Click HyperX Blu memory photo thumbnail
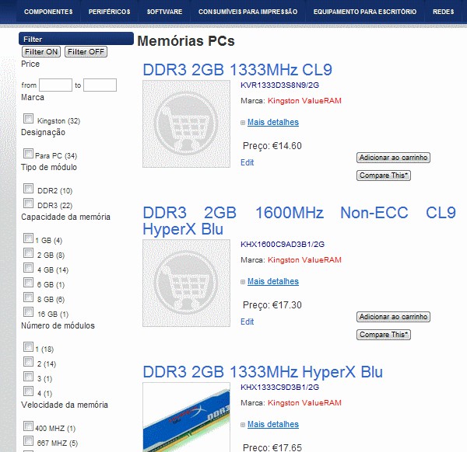467x452 pixels. pos(186,417)
